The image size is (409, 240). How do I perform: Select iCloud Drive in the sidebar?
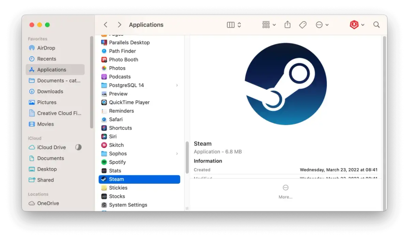click(x=51, y=147)
